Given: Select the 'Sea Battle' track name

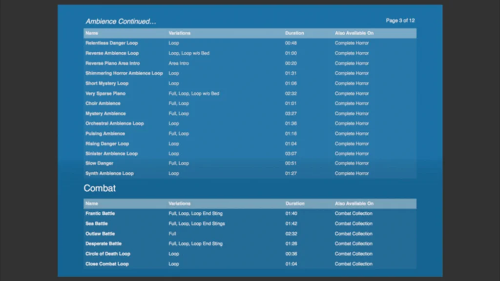Looking at the screenshot, I should 96,224.
